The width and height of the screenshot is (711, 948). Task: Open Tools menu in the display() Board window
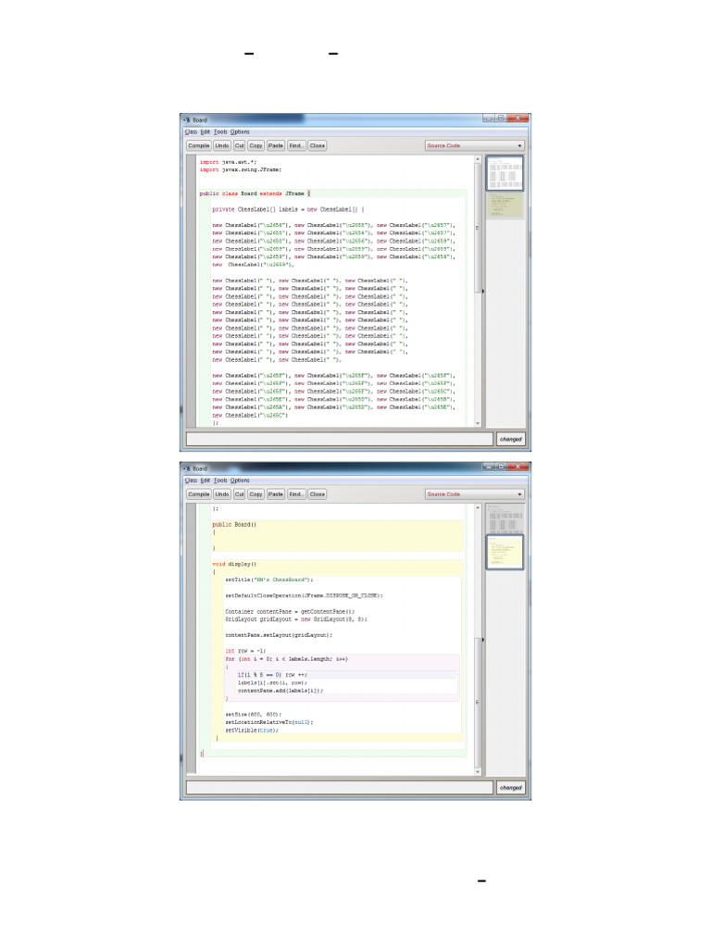coord(220,480)
